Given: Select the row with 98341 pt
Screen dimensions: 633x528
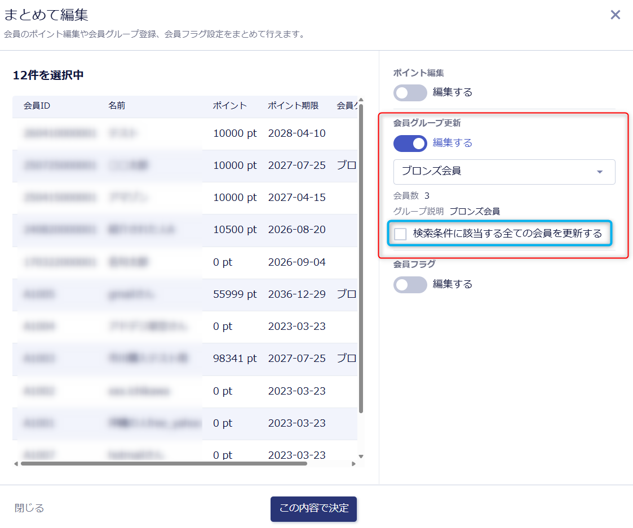Looking at the screenshot, I should [185, 359].
